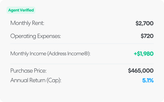Select the Operating Expenses label
Viewport: 164px width, 102px height.
tap(36, 36)
